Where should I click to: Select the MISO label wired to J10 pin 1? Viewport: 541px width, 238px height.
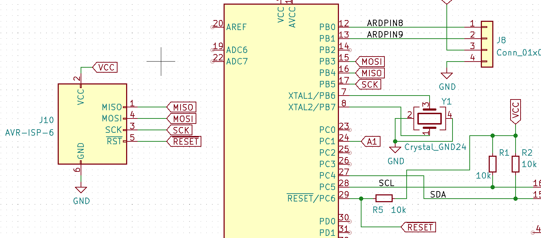coord(182,107)
